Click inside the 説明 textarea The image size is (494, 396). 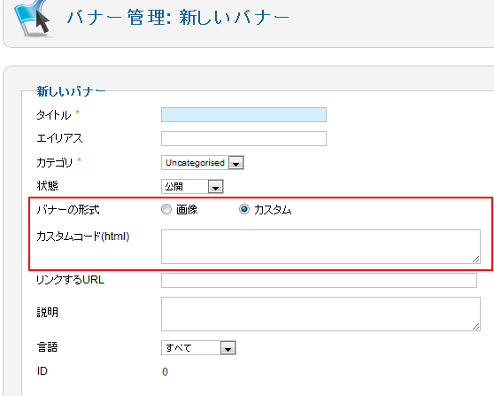click(320, 314)
